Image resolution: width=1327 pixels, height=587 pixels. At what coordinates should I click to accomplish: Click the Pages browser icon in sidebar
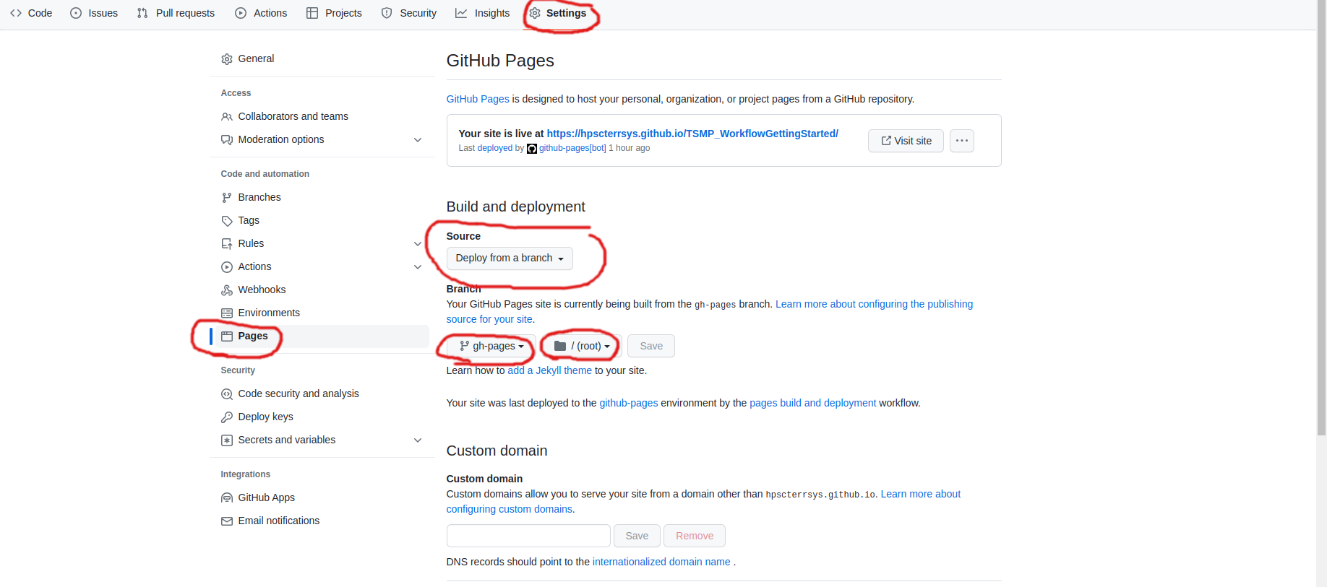click(x=227, y=336)
